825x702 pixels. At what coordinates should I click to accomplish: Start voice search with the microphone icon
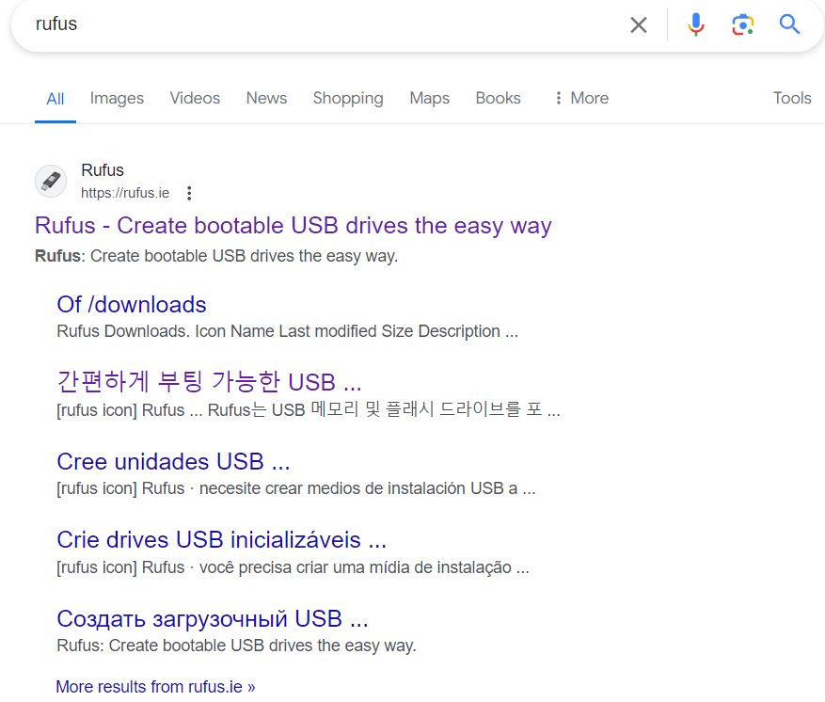695,24
